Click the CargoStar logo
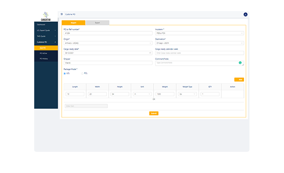This screenshot has height=173, width=284. [x=46, y=16]
